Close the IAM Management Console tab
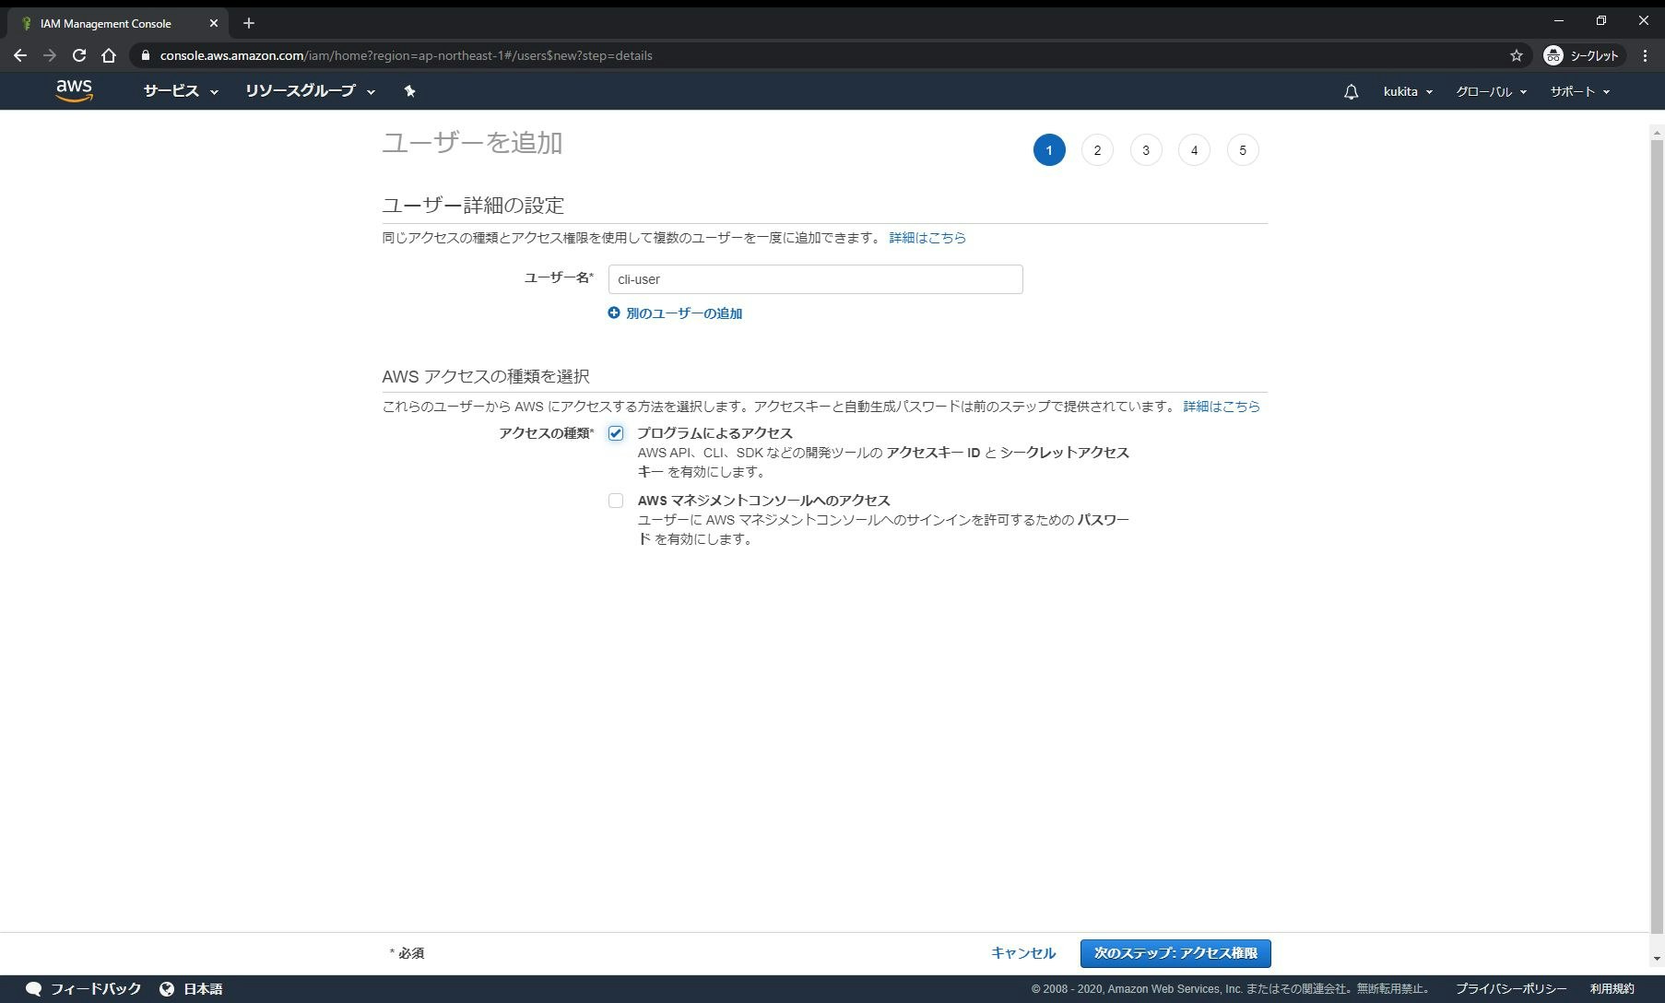Viewport: 1665px width, 1003px height. (214, 23)
